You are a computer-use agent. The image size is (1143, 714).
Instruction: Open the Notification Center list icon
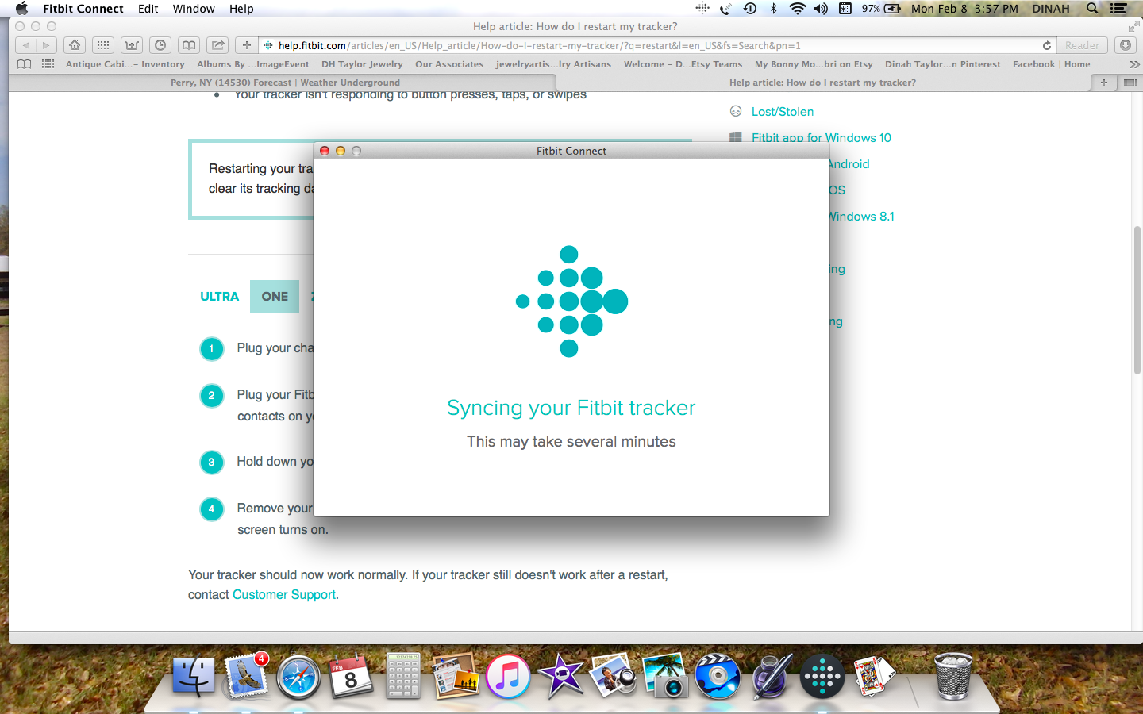1119,9
